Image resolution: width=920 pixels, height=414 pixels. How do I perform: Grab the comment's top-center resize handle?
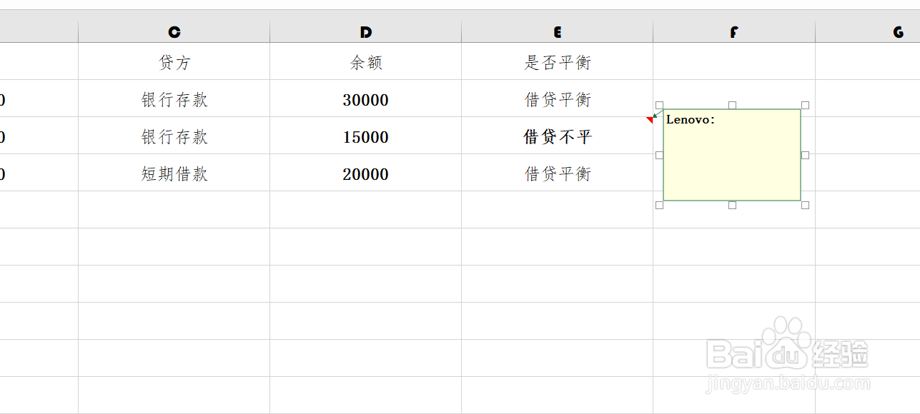tap(732, 105)
